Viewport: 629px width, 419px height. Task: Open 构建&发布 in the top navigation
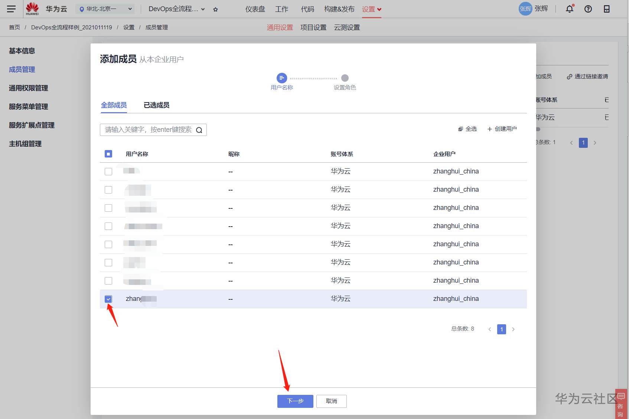pos(339,9)
